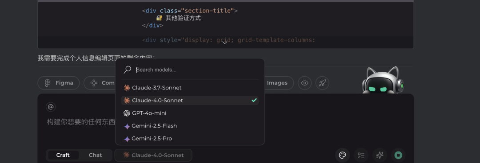Expand the code block with chevron down

coord(225,43)
